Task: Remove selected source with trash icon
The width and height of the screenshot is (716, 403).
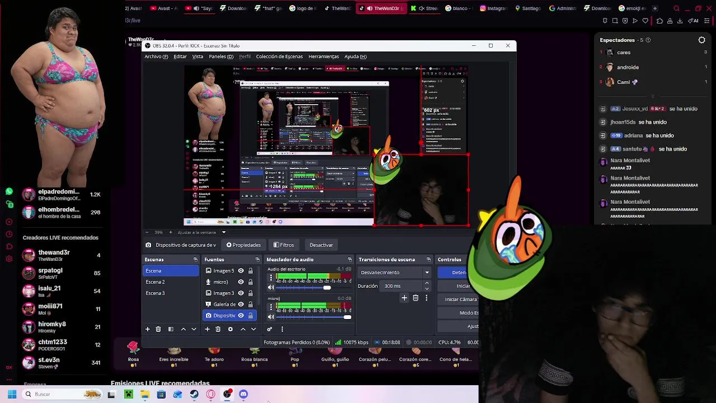Action: pos(218,329)
